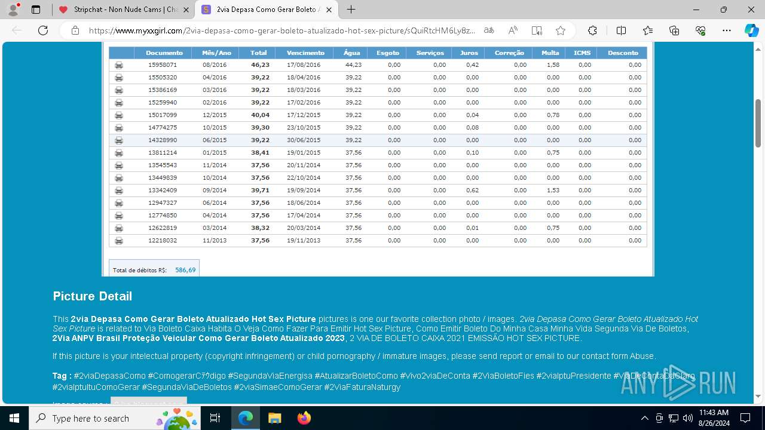This screenshot has height=430, width=765.
Task: Open Browser essentials panel
Action: 700,30
